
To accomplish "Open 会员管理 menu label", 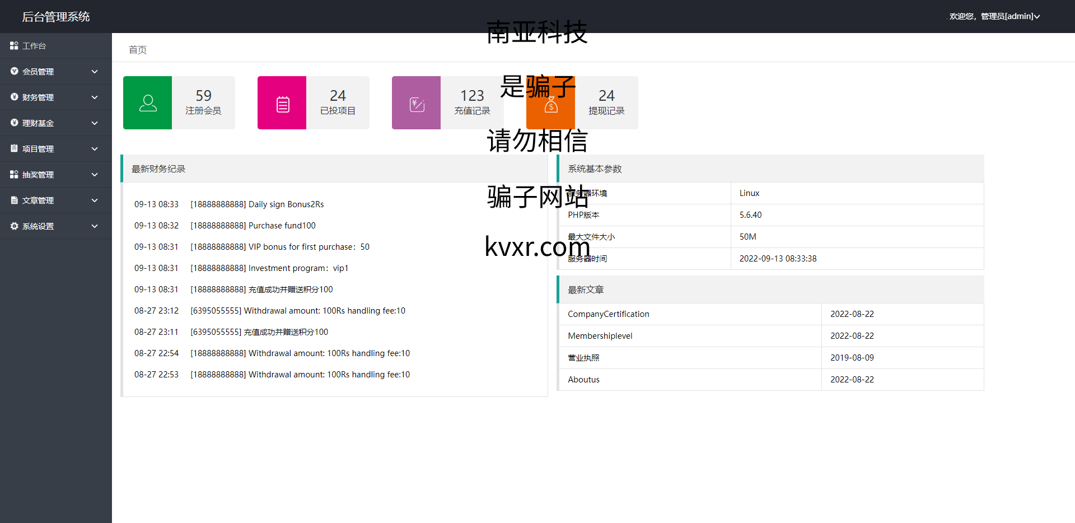I will [x=38, y=72].
